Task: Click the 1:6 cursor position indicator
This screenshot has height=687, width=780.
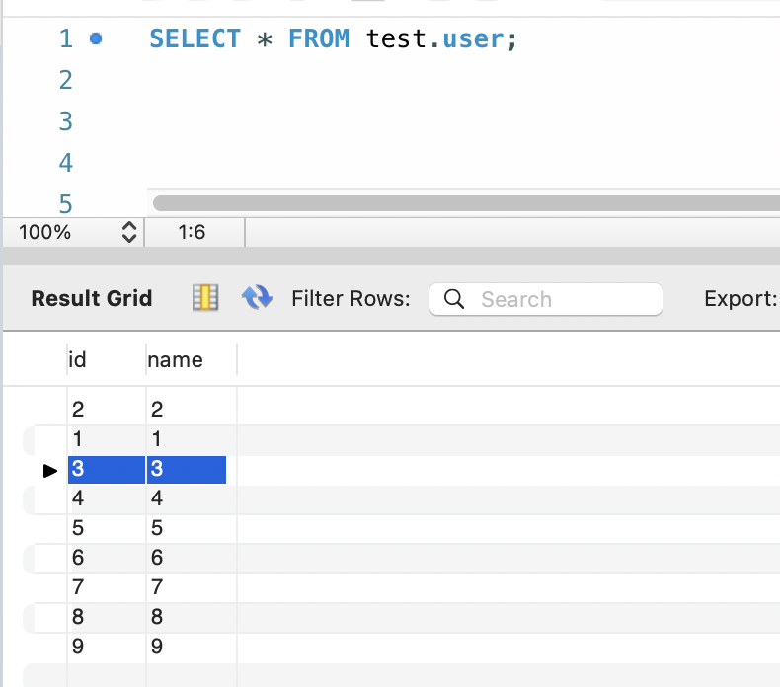Action: tap(192, 233)
